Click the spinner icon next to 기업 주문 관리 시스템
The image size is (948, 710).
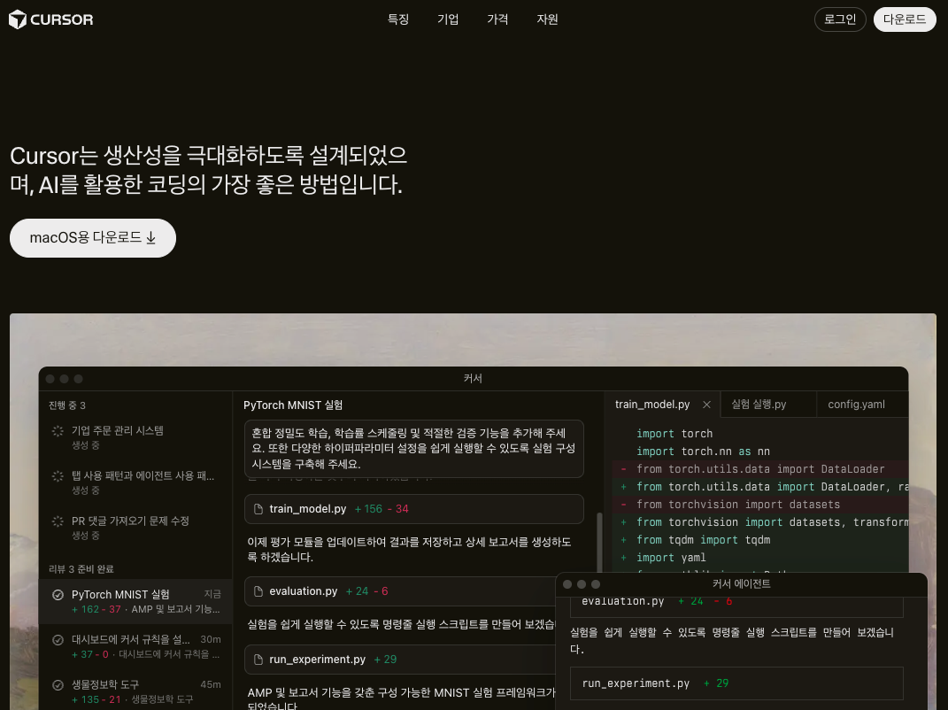pos(58,430)
